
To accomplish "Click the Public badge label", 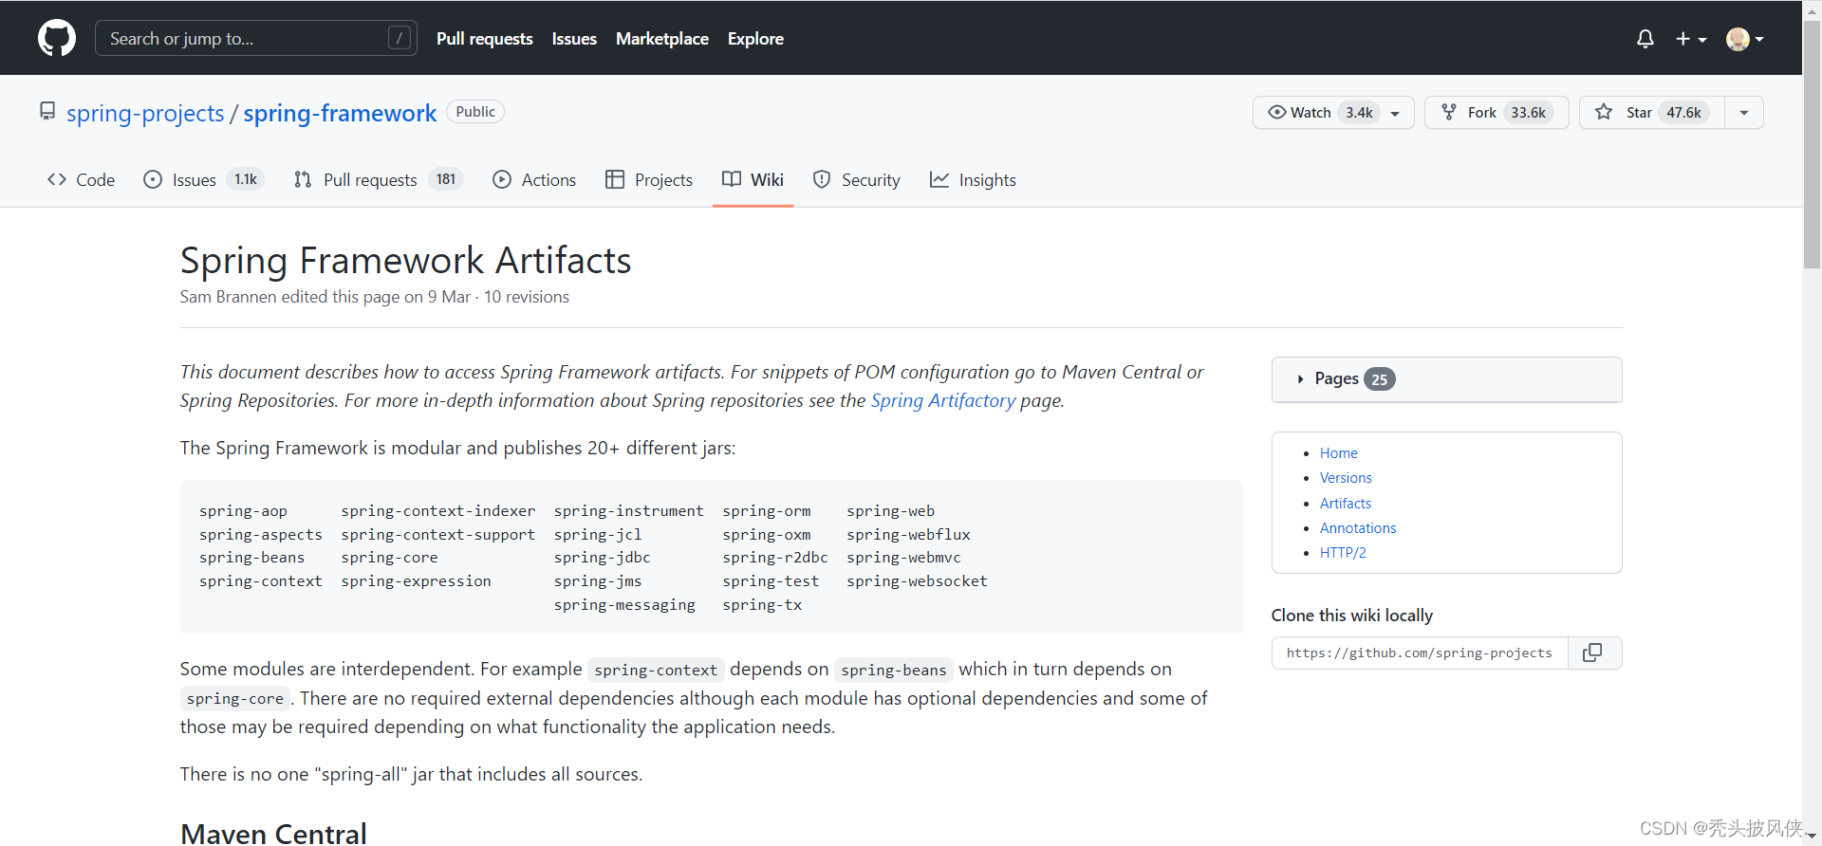I will [475, 112].
